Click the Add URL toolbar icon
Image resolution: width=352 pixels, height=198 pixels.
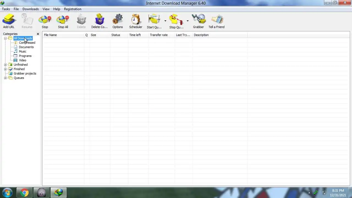[x=9, y=20]
